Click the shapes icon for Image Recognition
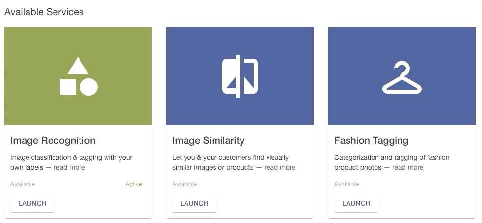Viewport: 482px width, 223px height. (x=79, y=76)
